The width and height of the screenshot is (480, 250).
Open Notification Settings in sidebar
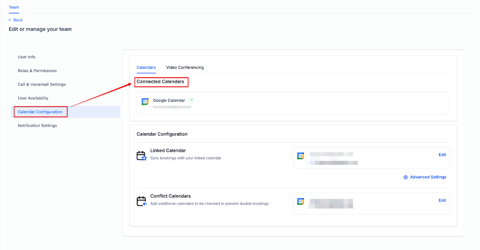click(x=38, y=125)
